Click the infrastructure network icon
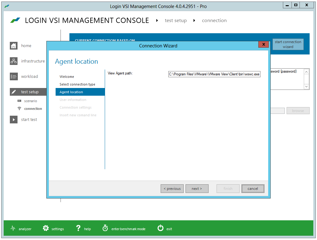Screen dimensions: 317x240 [x=14, y=61]
